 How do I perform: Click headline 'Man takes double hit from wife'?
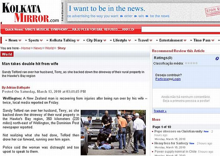pyautogui.click(x=30, y=64)
